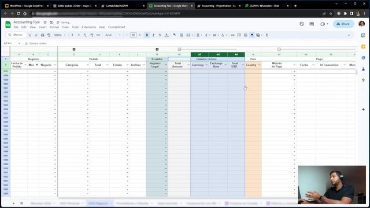Open the all sheets list
Image resolution: width=370 pixels, height=208 pixels.
tap(21, 203)
